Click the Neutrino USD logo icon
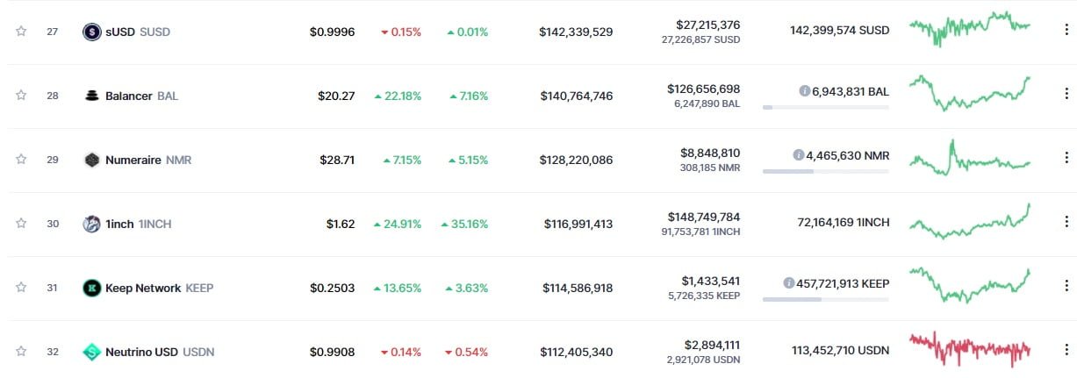The height and width of the screenshot is (378, 1077). point(91,352)
